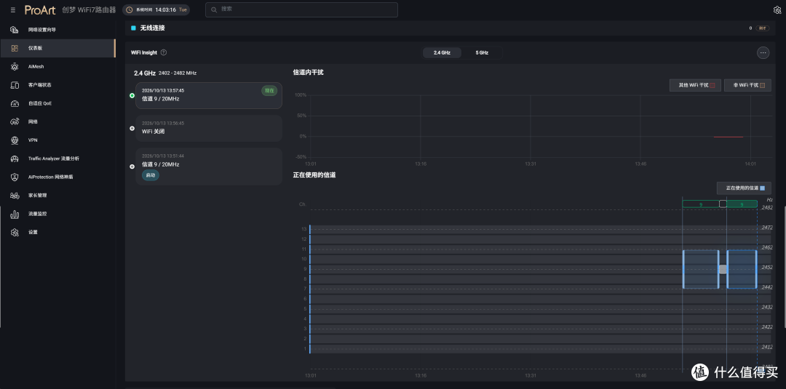The width and height of the screenshot is (786, 389).
Task: Click the AiMesh sidebar icon
Action: (x=15, y=67)
